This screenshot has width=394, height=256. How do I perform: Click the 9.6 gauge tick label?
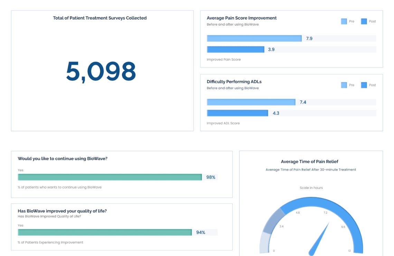pos(343,227)
